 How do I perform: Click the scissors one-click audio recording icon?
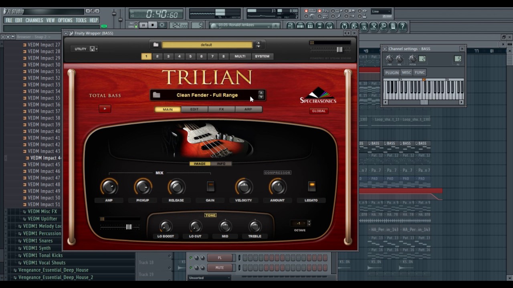pyautogui.click(x=374, y=26)
